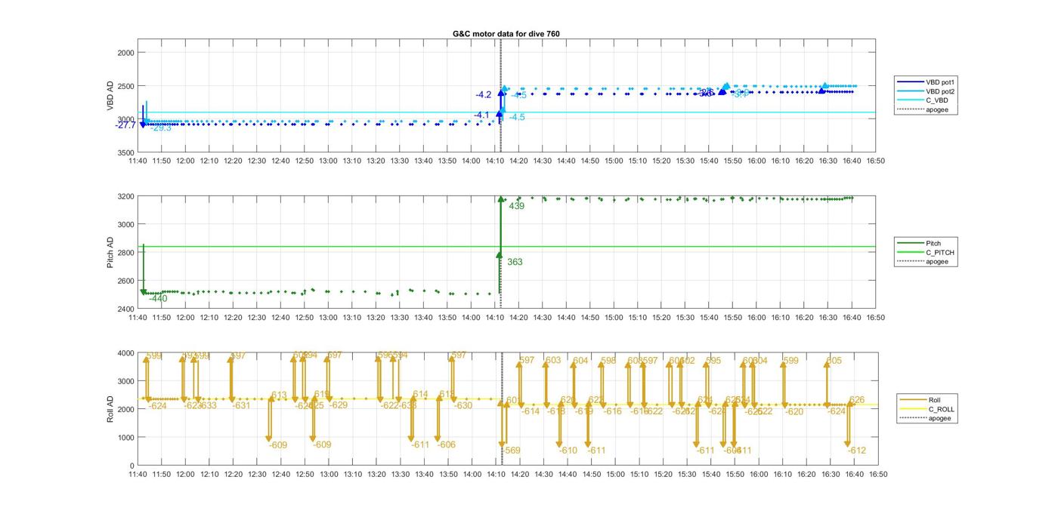This screenshot has height=523, width=1058.
Task: Click the '-29.3' data label
Action: coord(161,128)
